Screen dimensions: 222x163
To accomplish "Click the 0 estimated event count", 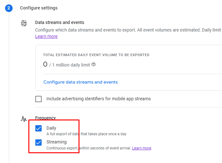I will pos(45,64).
